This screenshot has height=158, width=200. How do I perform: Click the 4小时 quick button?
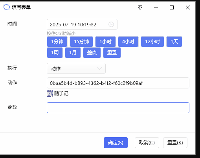(x=128, y=42)
